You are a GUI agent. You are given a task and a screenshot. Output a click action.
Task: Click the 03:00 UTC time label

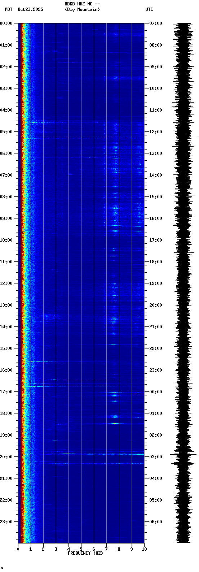[x=156, y=457]
